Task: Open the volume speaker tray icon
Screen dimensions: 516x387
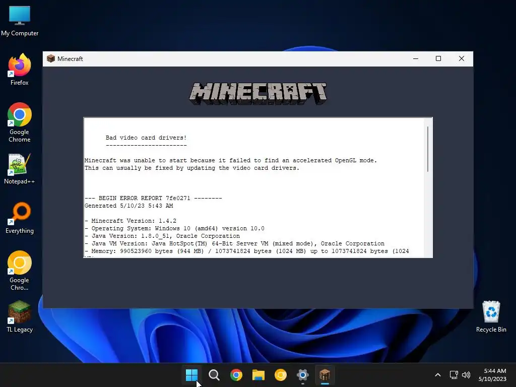Action: pyautogui.click(x=466, y=375)
